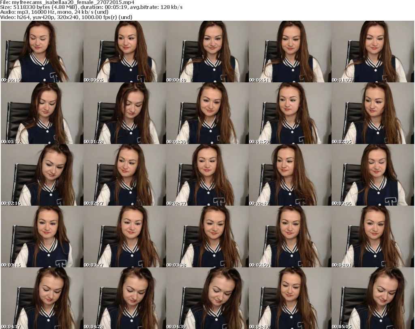Choose the thumbnail at 00:03:27
Screen dimensions: 415x329
(x=125, y=237)
